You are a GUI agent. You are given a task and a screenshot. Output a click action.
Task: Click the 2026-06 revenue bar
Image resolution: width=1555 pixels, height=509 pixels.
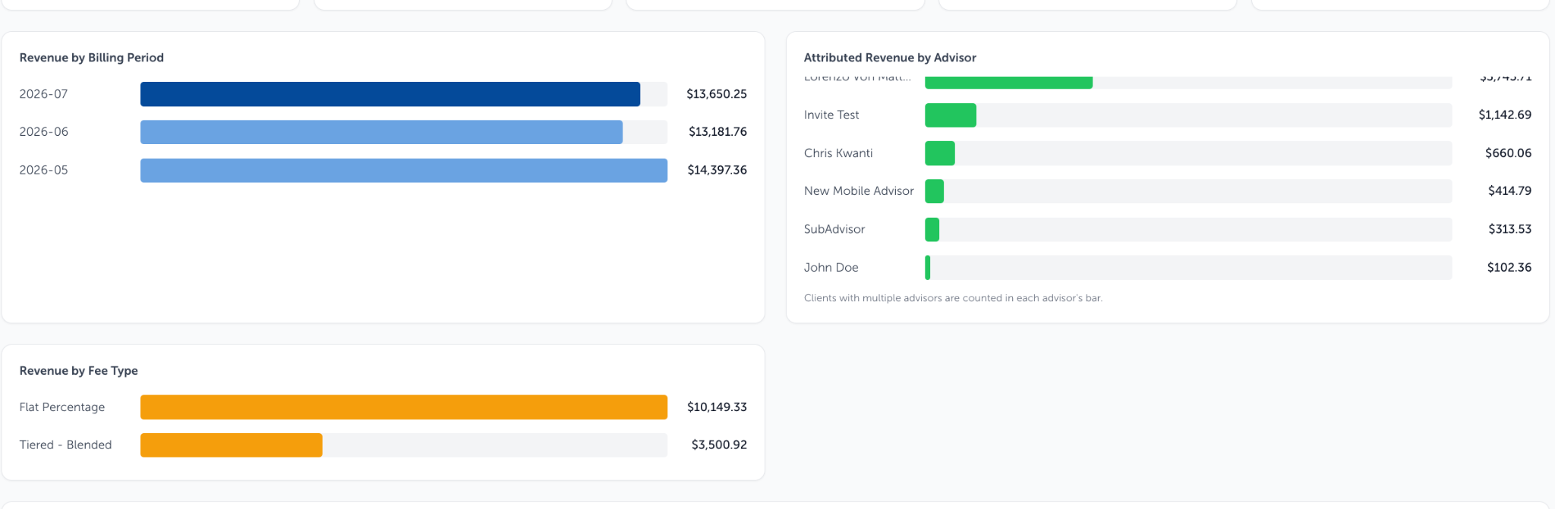coord(381,132)
